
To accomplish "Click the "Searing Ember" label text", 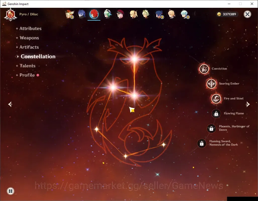I will coord(229,83).
